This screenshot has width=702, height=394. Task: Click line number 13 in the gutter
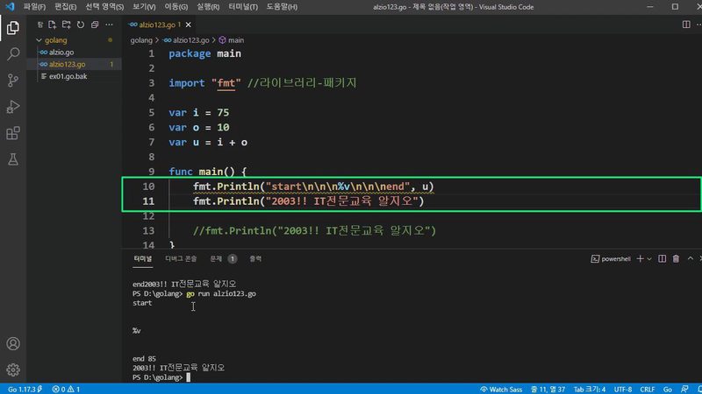[148, 230]
